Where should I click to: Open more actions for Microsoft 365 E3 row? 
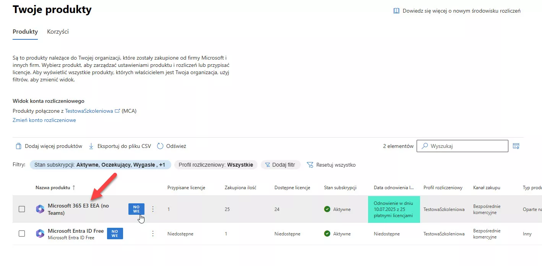coord(153,209)
